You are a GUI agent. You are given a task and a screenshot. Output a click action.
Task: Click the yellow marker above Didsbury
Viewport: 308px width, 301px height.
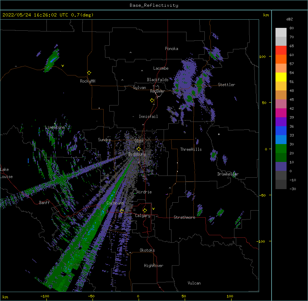pos(139,149)
